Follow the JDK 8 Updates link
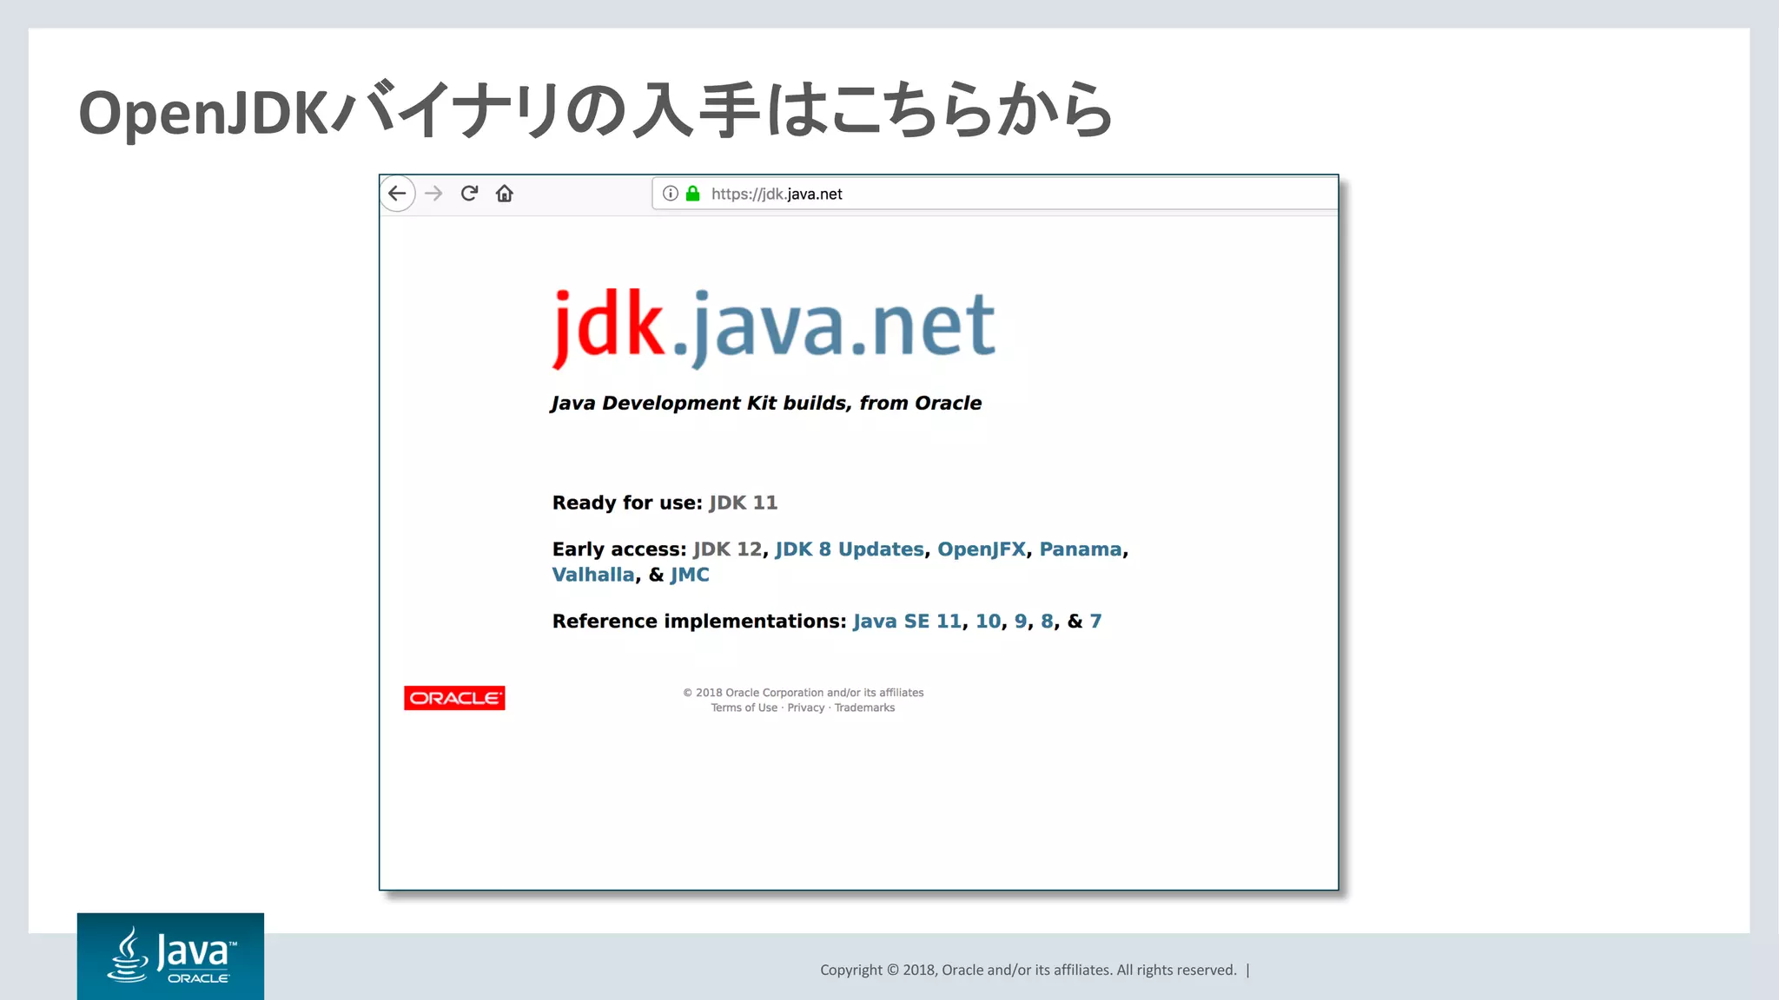Image resolution: width=1779 pixels, height=1000 pixels. tap(850, 549)
